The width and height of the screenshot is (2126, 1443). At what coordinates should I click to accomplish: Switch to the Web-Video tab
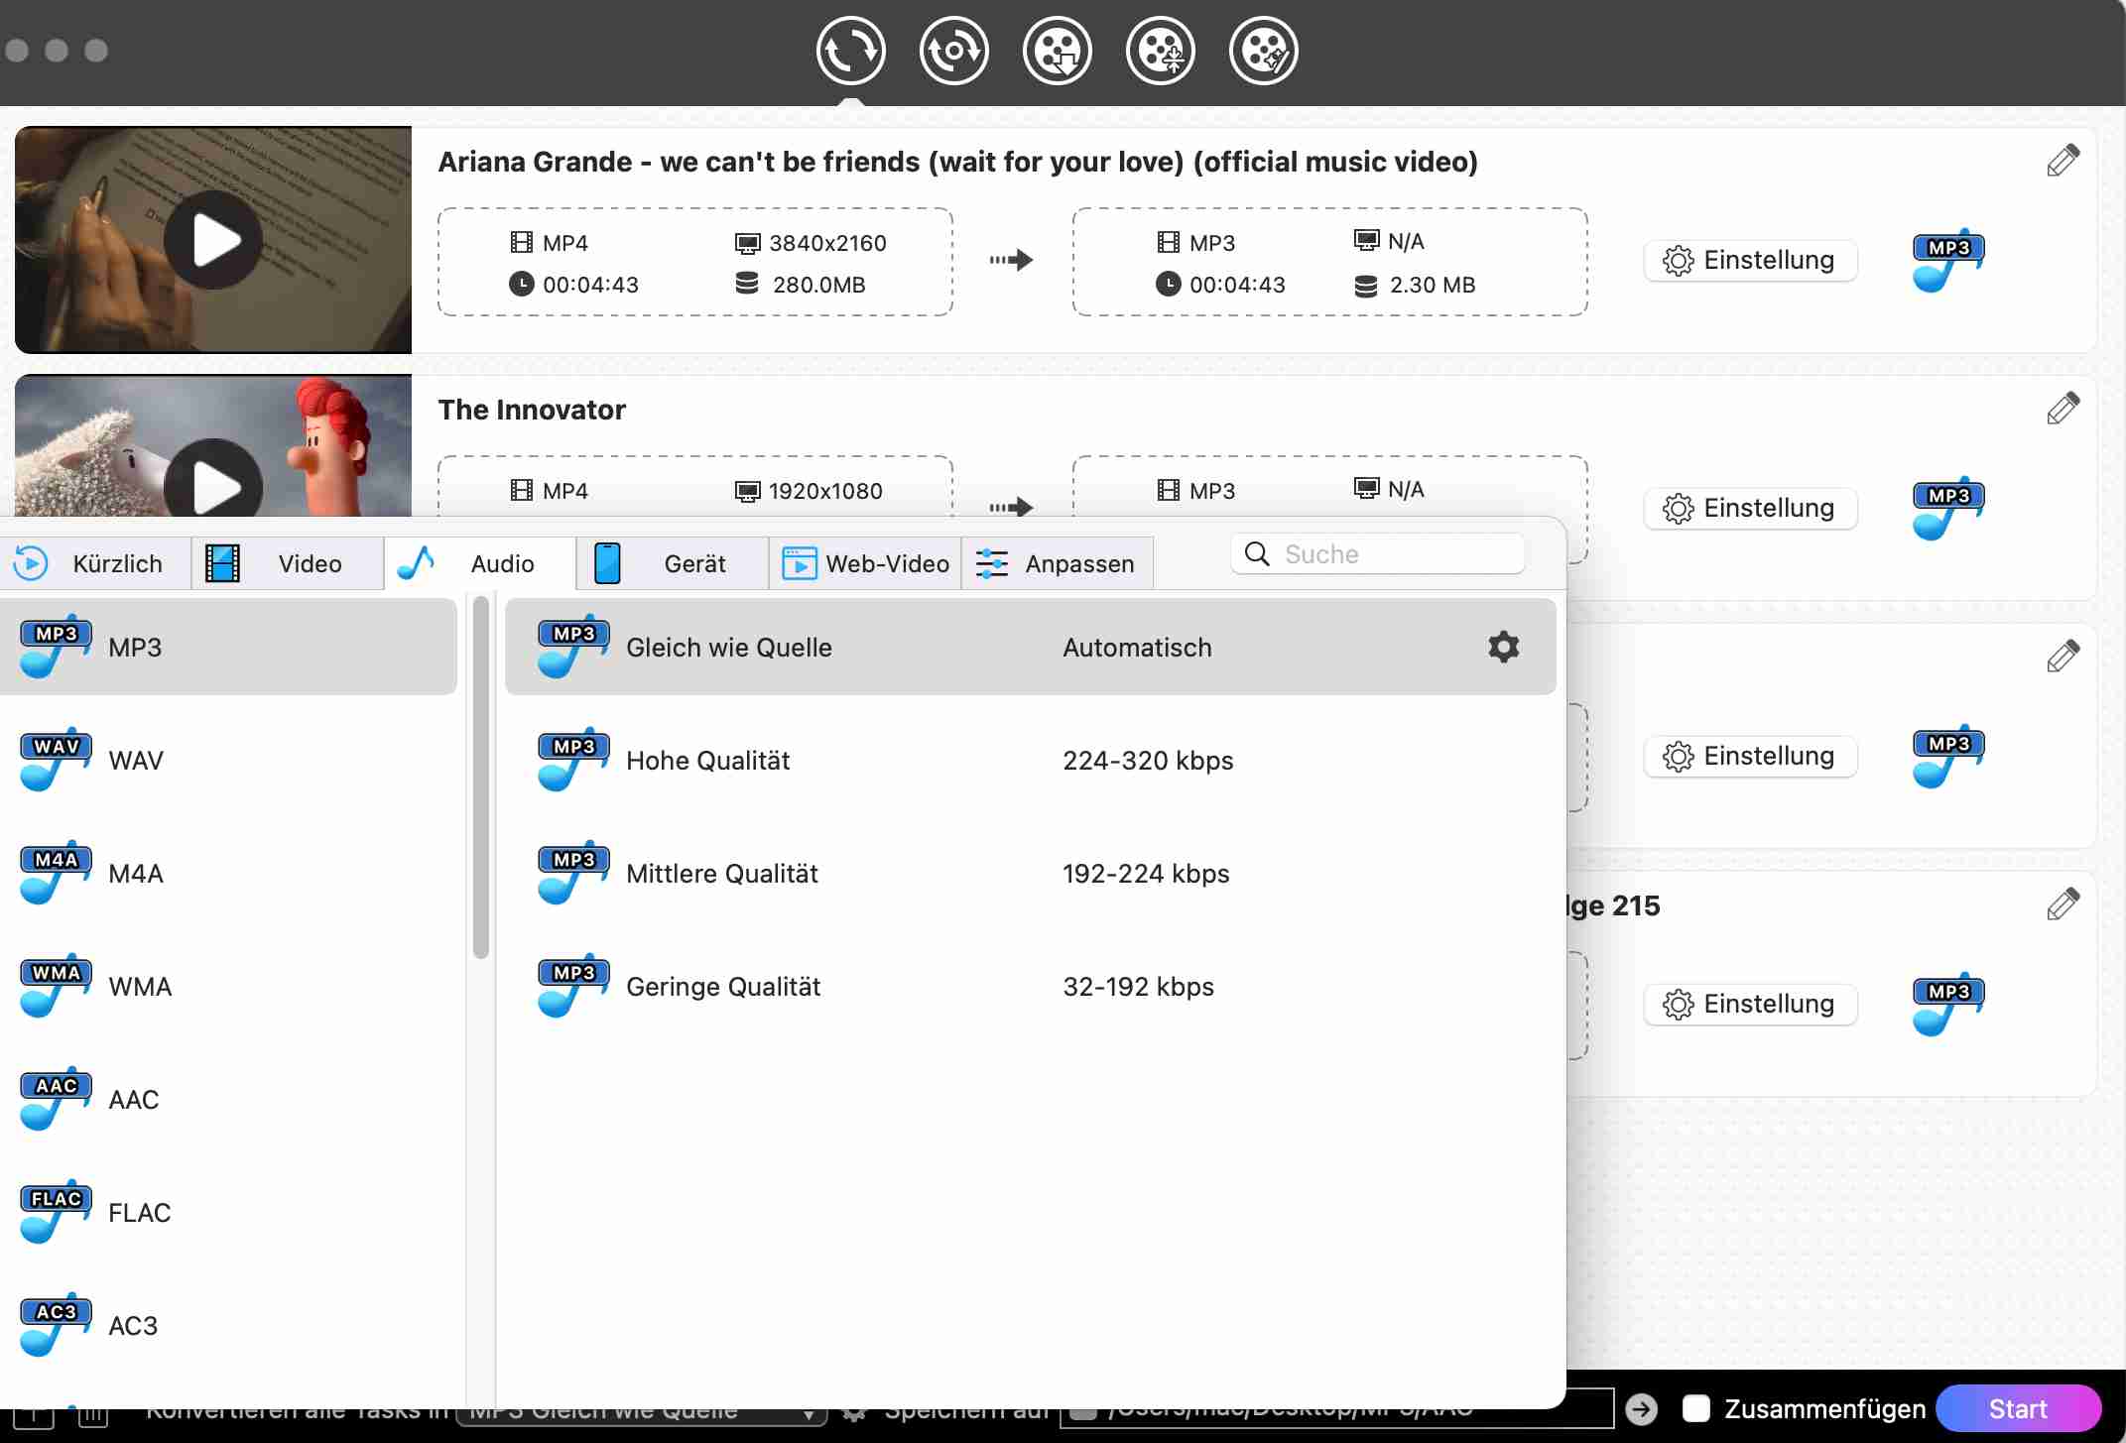865,563
